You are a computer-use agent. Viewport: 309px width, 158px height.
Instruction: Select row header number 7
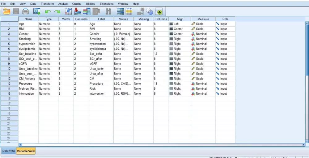[9, 54]
